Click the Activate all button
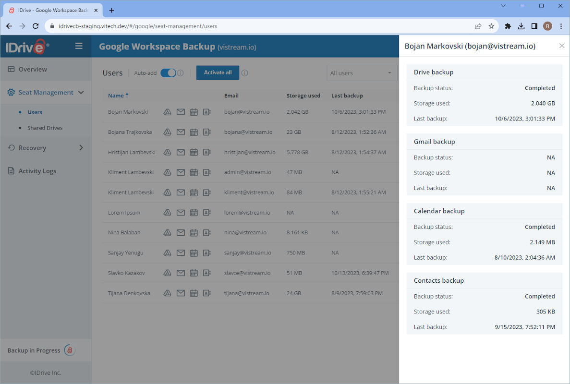The image size is (570, 384). click(218, 72)
